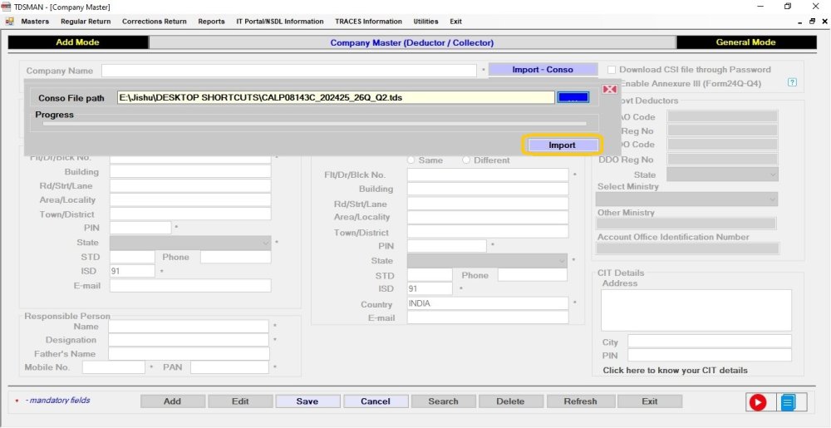Open the blue document notes icon
The height and width of the screenshot is (428, 831).
coord(788,402)
